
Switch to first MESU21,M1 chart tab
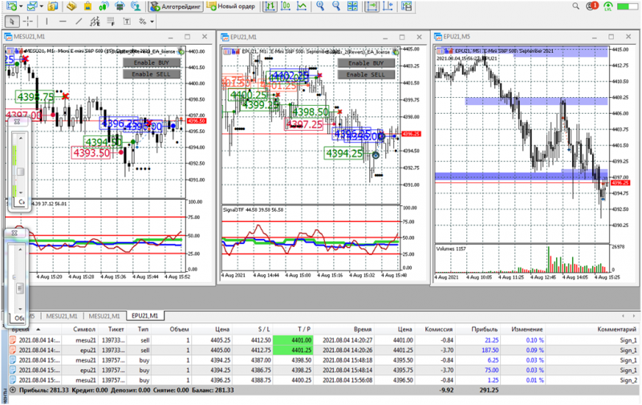click(x=62, y=316)
